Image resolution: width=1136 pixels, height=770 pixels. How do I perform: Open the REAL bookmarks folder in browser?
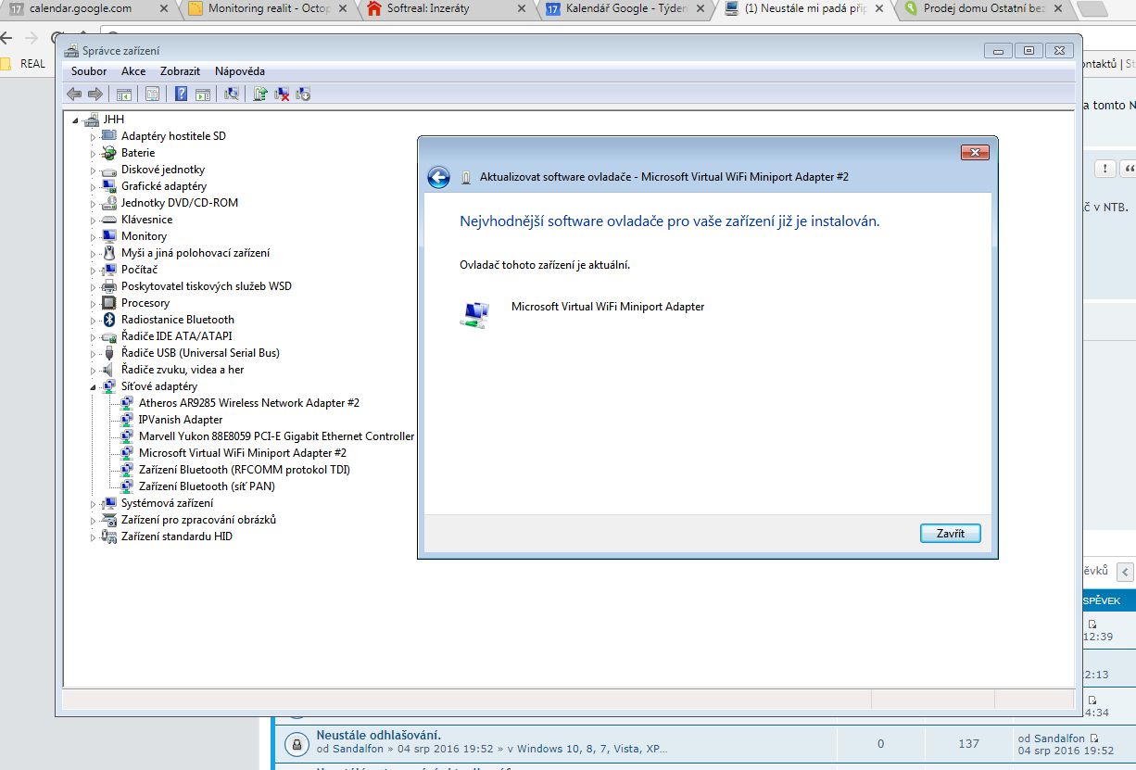pyautogui.click(x=24, y=64)
